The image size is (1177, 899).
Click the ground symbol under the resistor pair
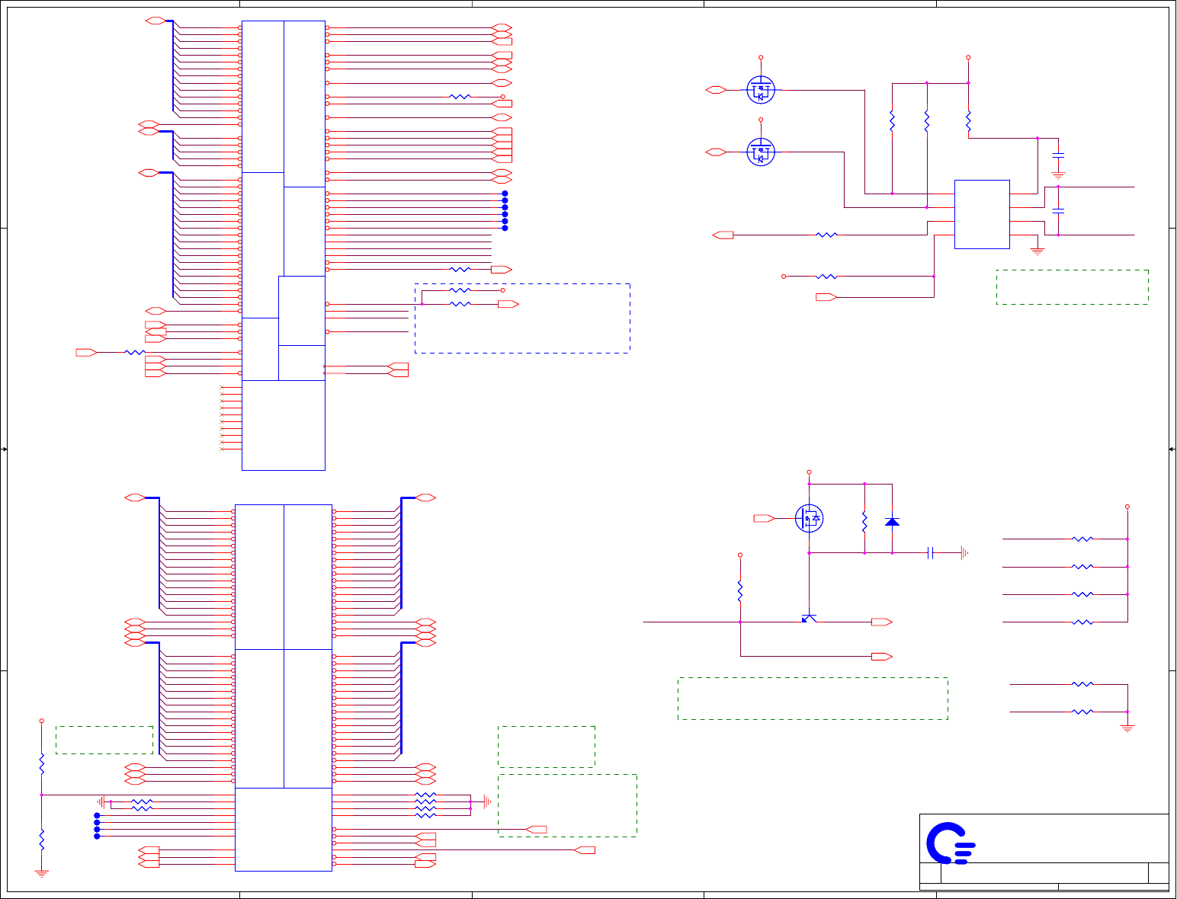(1127, 728)
